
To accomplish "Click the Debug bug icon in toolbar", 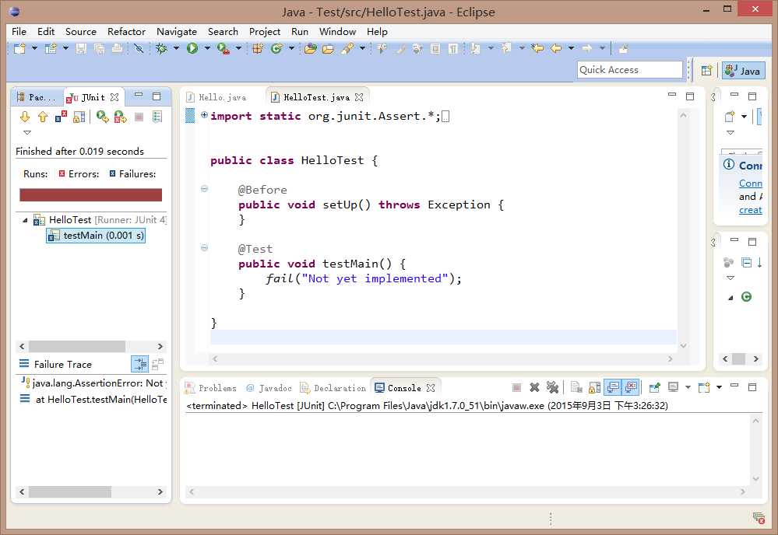I will pyautogui.click(x=161, y=48).
